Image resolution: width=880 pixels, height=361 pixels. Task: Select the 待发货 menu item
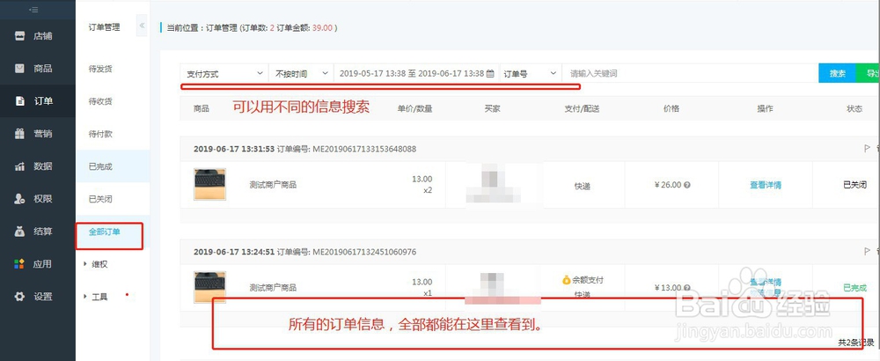click(x=100, y=69)
